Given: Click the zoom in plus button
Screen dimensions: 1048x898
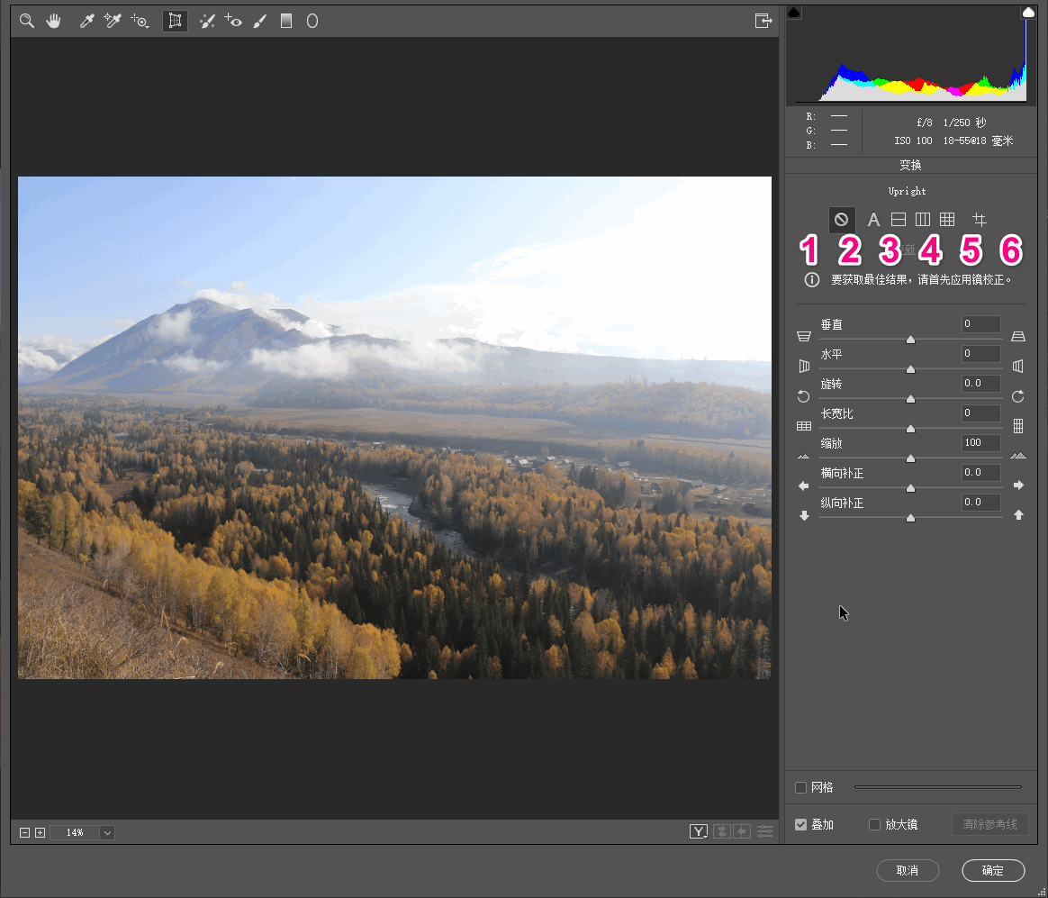Looking at the screenshot, I should click(x=41, y=832).
